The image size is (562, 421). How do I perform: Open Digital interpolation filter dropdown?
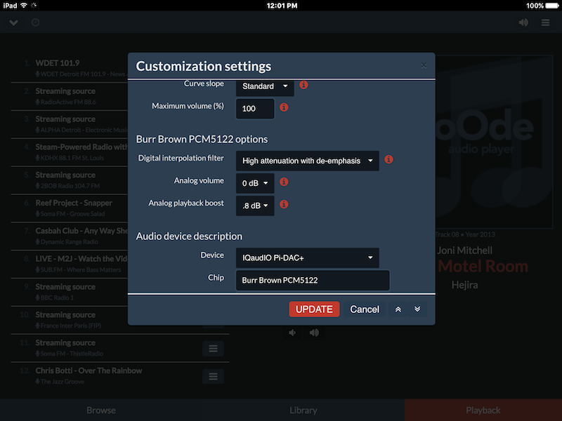click(x=308, y=161)
